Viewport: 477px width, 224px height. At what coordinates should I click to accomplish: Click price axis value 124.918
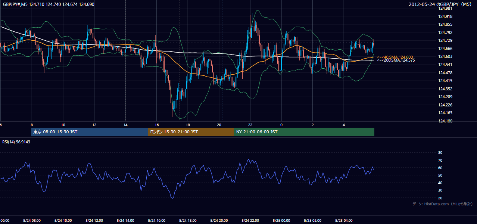[445, 16]
